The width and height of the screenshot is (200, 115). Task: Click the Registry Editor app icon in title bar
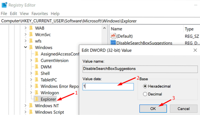(5, 5)
